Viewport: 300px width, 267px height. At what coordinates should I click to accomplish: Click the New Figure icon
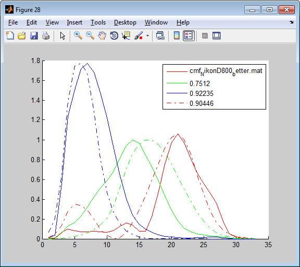pos(10,35)
